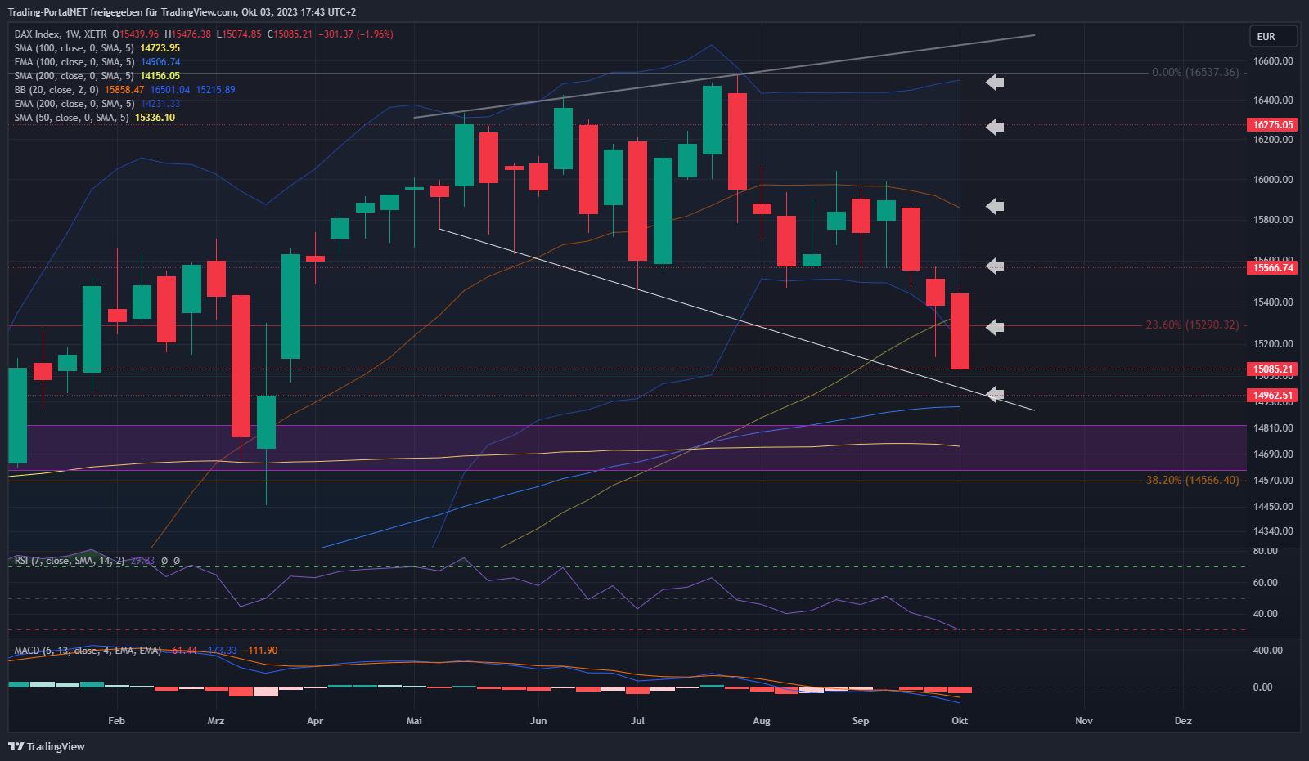Click the Okt label on time axis
1309x761 pixels.
tap(960, 721)
